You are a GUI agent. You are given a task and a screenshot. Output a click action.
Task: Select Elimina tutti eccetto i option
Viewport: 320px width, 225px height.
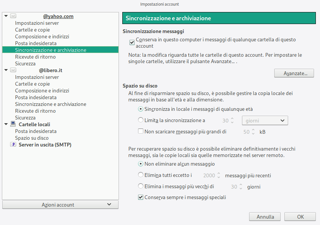[x=141, y=175]
